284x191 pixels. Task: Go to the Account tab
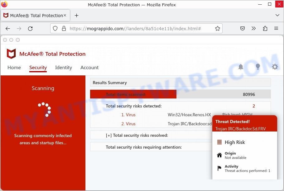pos(89,68)
